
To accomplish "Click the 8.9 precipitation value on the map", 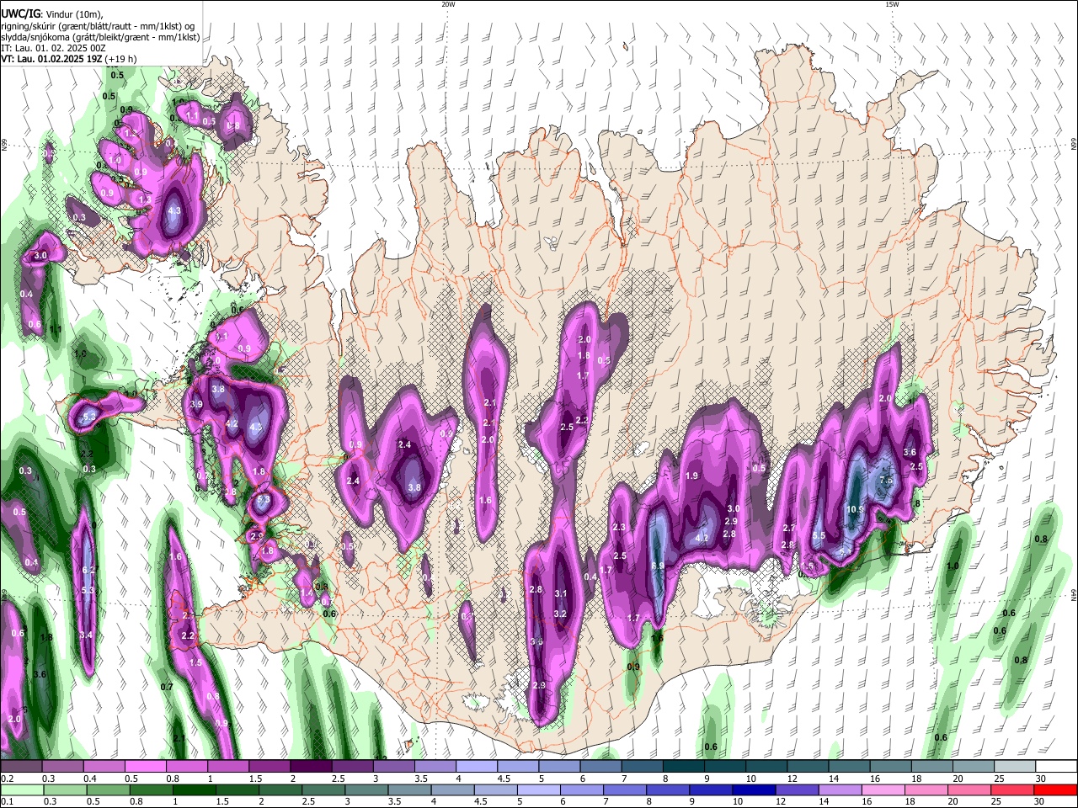I will click(x=659, y=566).
